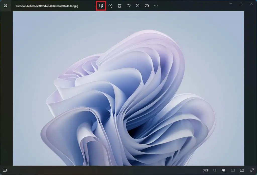
Task: Open the photo gallery view
Action: 5,6
